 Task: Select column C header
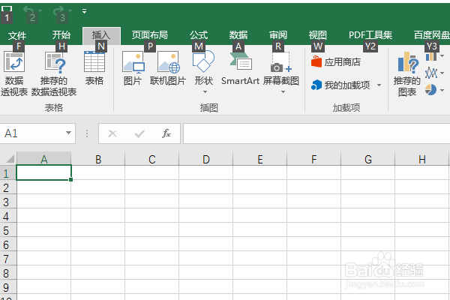(x=152, y=159)
